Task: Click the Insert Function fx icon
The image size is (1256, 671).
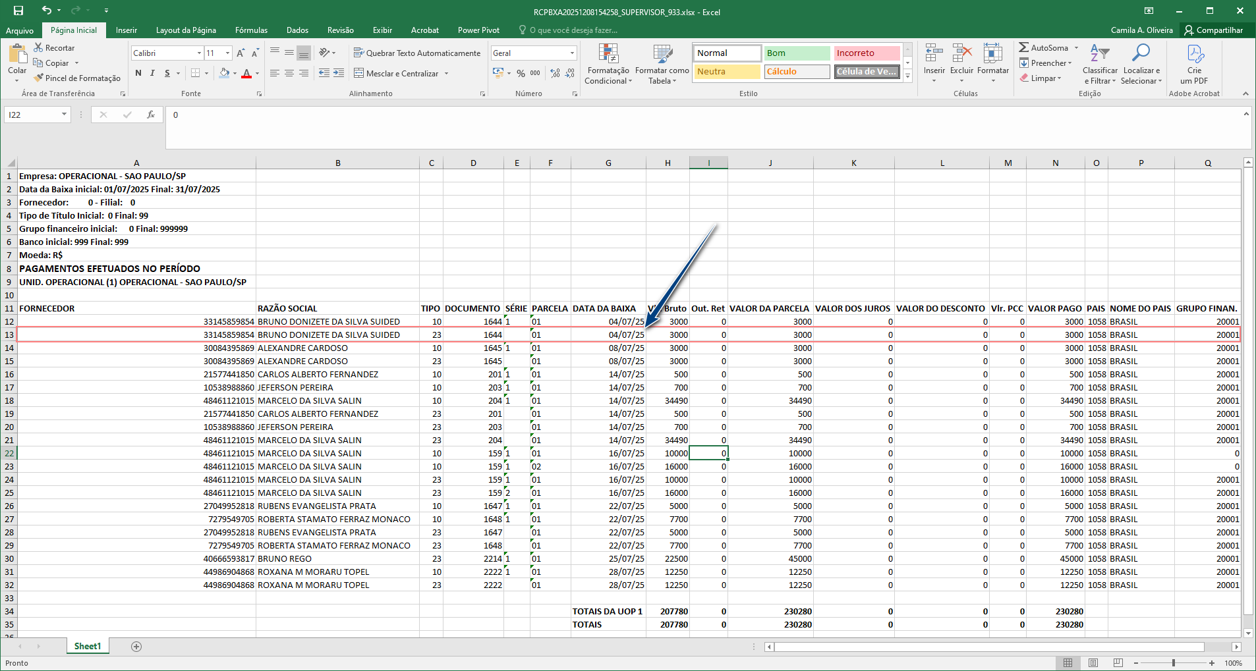Action: (x=151, y=115)
